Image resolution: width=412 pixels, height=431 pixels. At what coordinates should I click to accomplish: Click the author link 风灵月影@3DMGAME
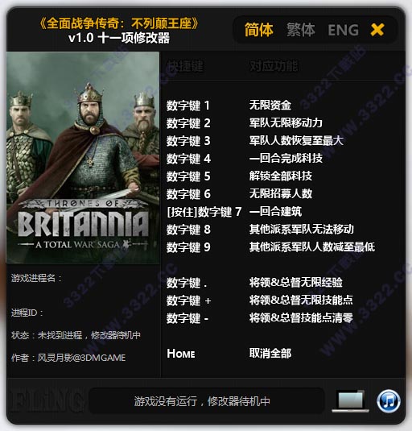coord(81,358)
